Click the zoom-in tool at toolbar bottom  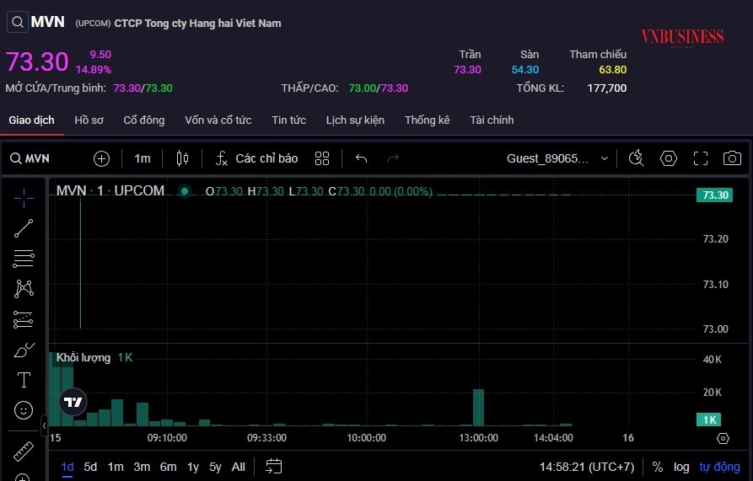click(23, 477)
